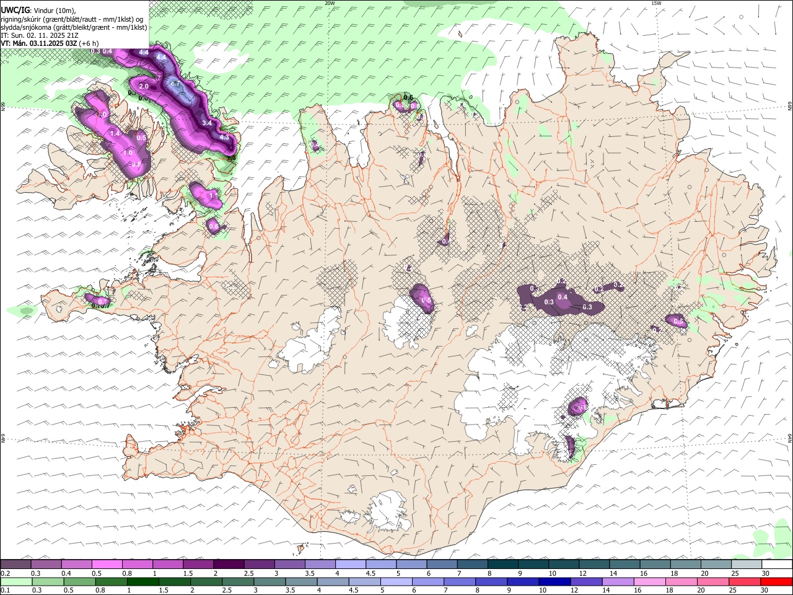Click the 15W longitude label

coord(656,3)
